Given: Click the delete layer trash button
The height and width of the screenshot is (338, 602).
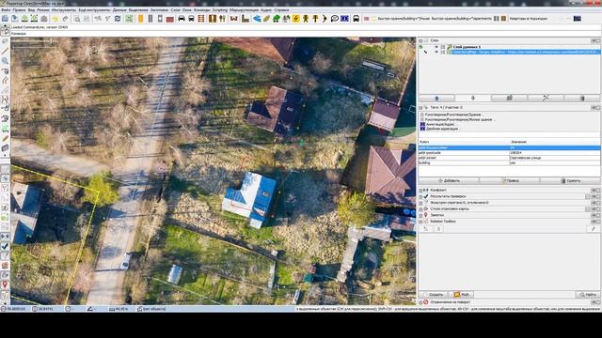Looking at the screenshot, I should 582,98.
